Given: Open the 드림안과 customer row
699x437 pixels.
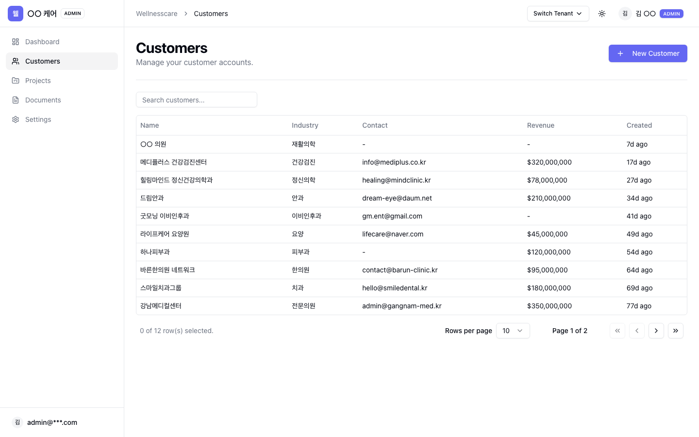Looking at the screenshot, I should [412, 198].
